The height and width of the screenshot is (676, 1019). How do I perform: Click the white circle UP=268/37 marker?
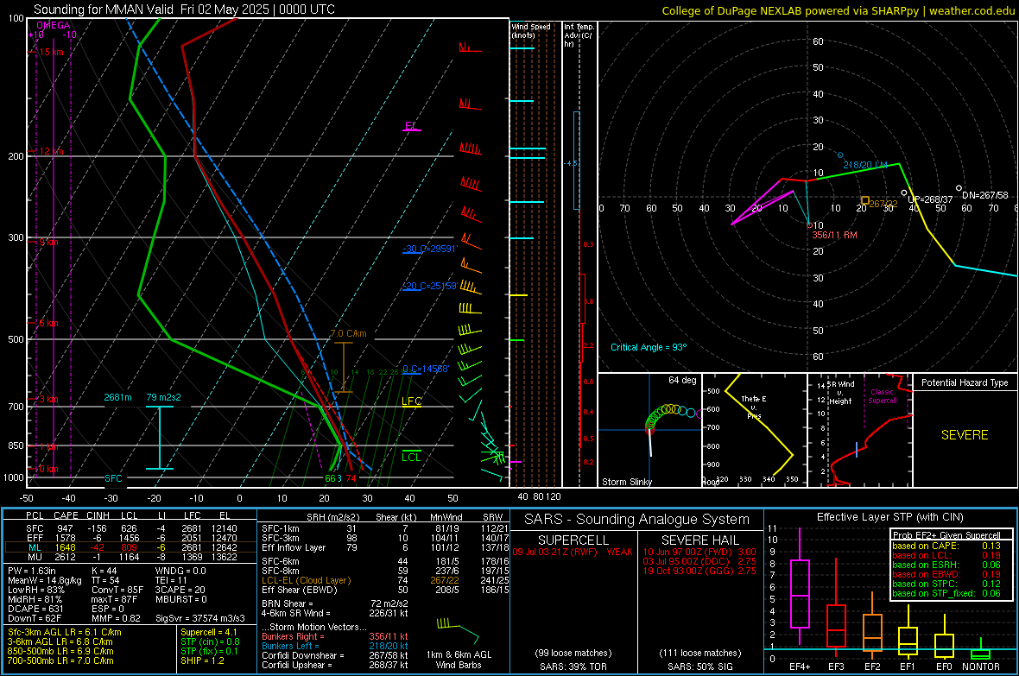tap(904, 193)
